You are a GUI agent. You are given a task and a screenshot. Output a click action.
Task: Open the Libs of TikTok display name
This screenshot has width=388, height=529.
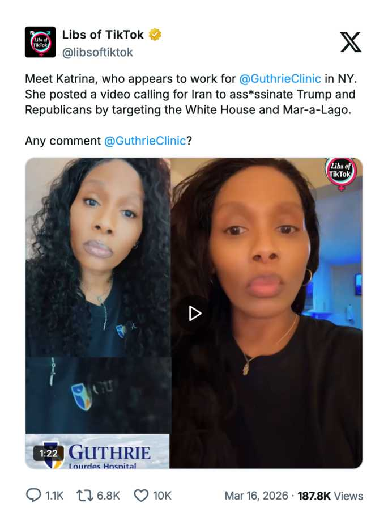click(103, 35)
